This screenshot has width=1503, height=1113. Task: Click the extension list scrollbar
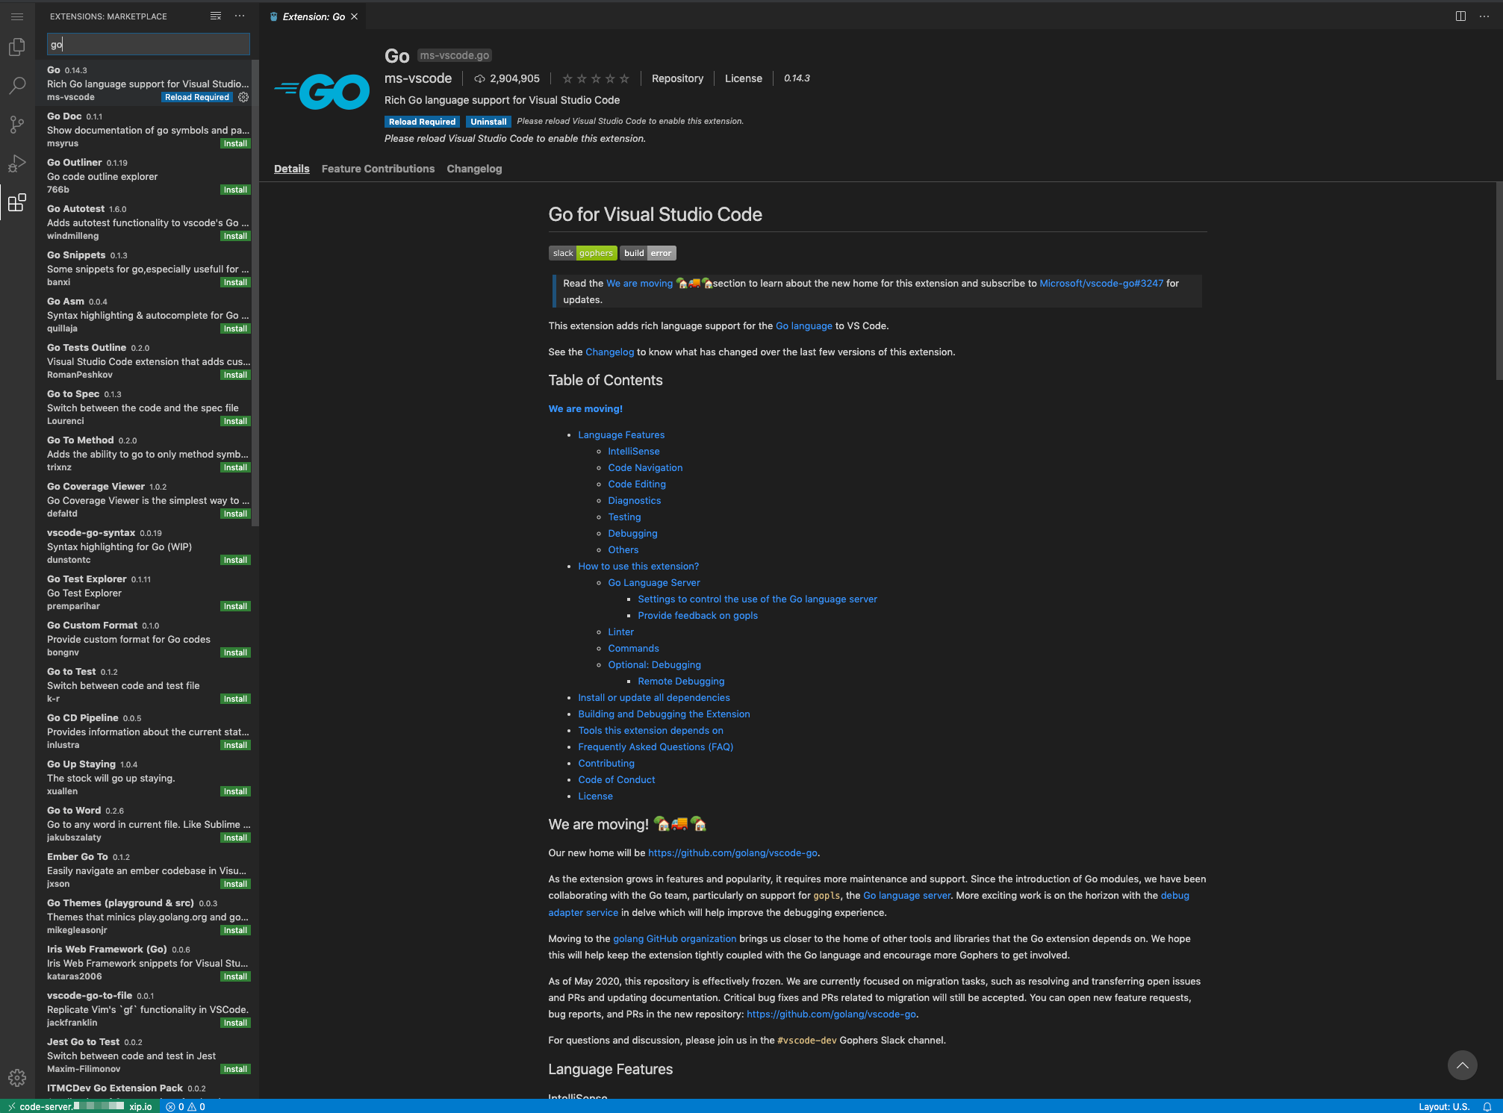(255, 293)
